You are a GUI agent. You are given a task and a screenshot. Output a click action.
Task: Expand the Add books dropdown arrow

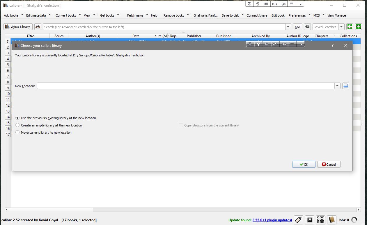click(x=22, y=15)
